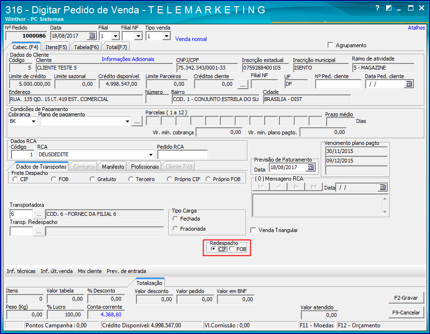The image size is (430, 334).
Task: Open calendar picker next to Data 18/08/2017 at top
Action: click(x=92, y=36)
